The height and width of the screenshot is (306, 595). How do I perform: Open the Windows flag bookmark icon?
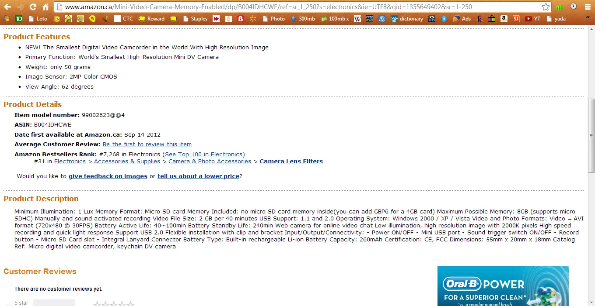point(7,19)
